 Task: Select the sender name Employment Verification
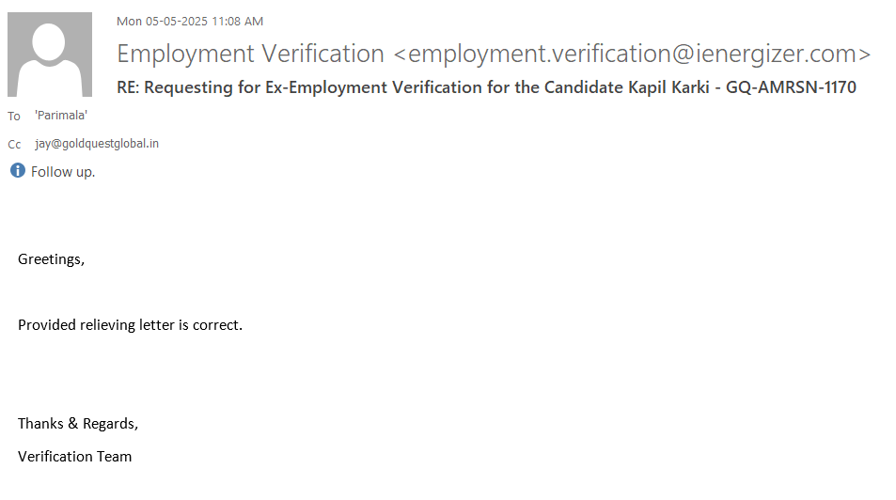(x=250, y=54)
